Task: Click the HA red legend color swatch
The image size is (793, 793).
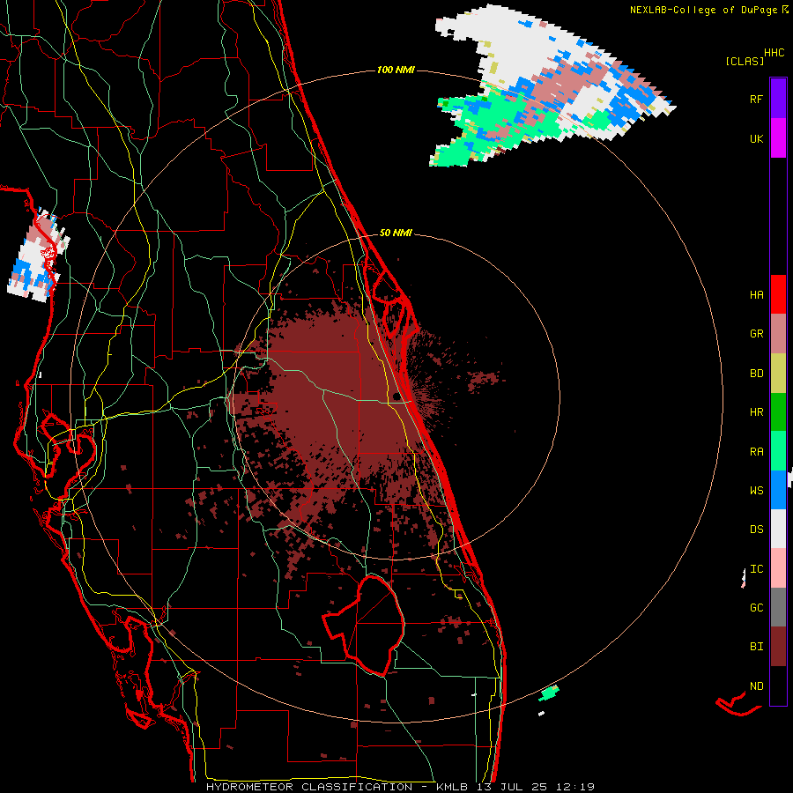Action: coord(778,294)
